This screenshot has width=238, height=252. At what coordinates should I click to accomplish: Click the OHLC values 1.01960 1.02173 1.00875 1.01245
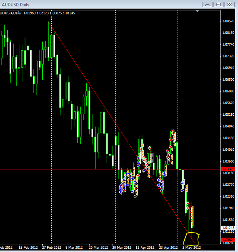[x=49, y=13]
